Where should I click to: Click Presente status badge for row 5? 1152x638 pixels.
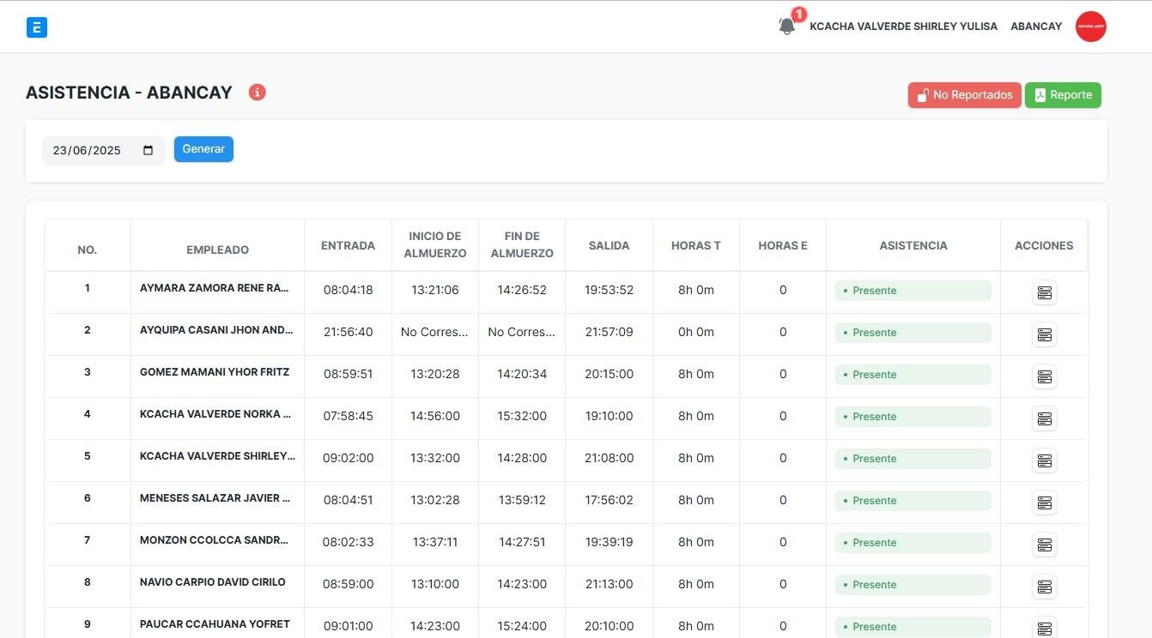(913, 459)
